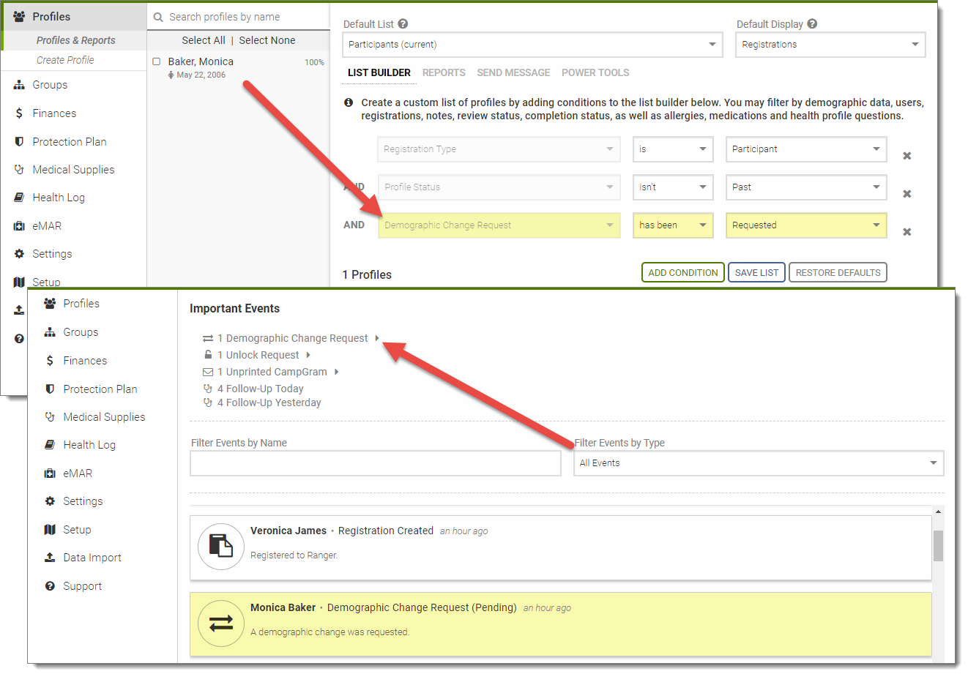Screen dimensions: 968x674
Task: Click the swap icon on Monica Baker event
Action: [x=221, y=624]
